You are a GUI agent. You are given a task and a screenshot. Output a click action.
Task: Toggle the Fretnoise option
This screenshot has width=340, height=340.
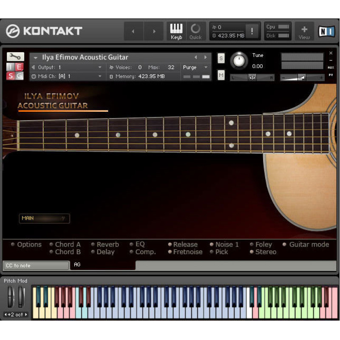[x=170, y=252]
